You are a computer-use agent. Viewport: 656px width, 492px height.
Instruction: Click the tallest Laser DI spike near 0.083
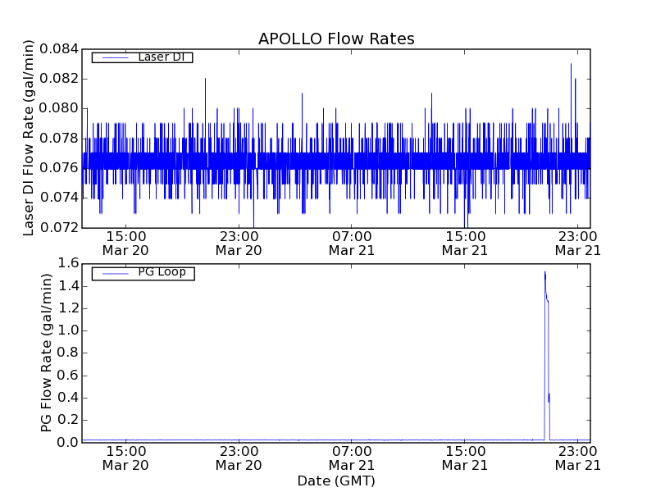click(571, 64)
